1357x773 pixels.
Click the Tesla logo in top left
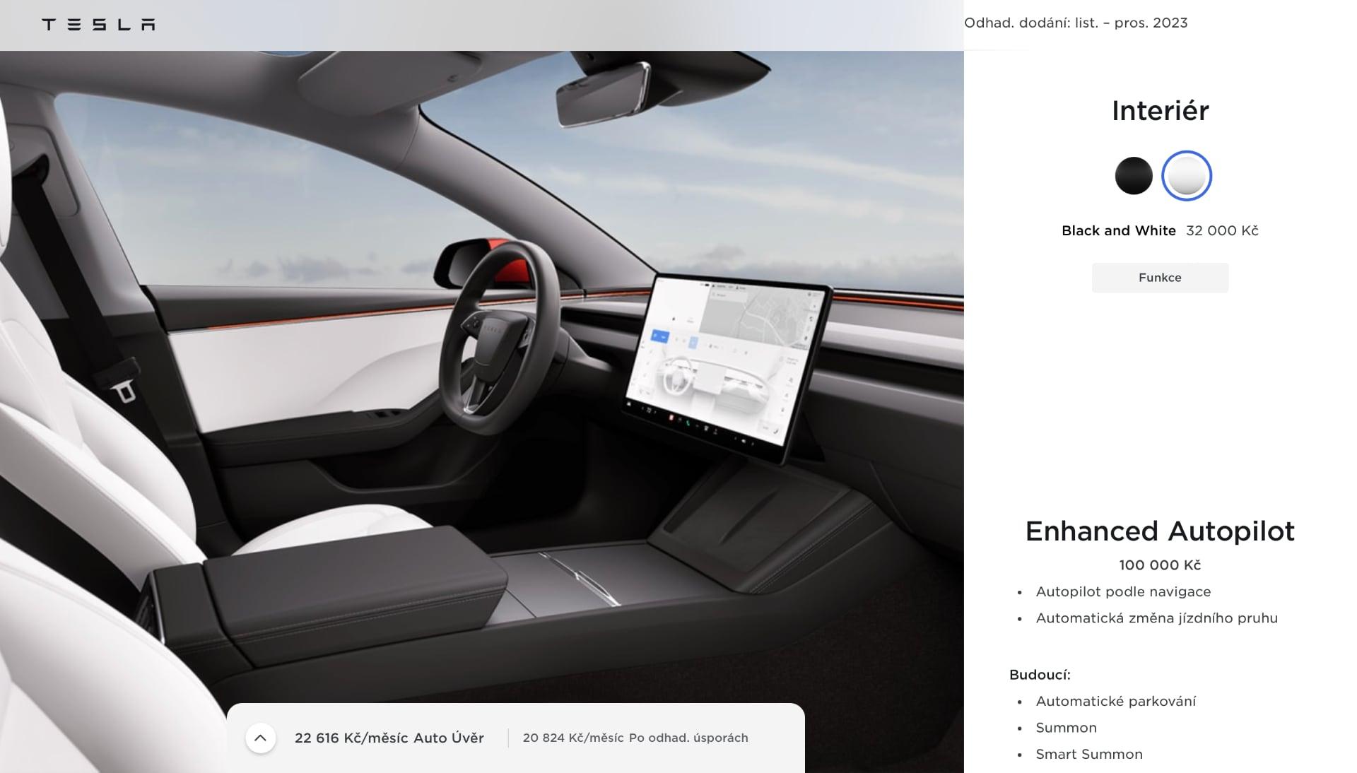pyautogui.click(x=97, y=23)
